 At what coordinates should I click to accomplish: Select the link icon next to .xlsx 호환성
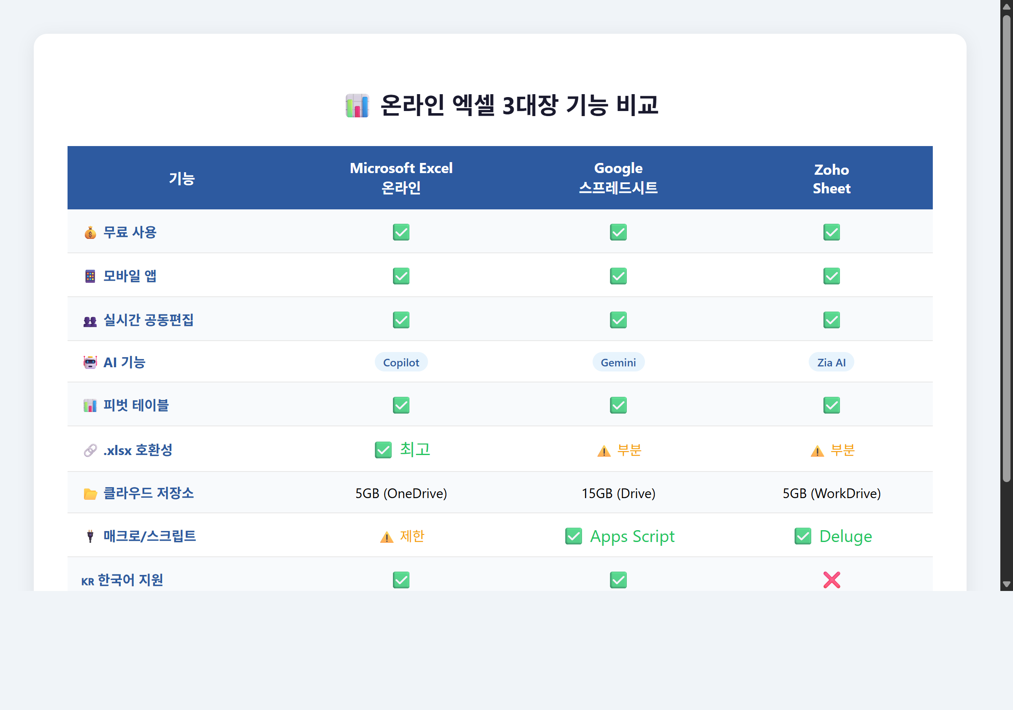[90, 450]
